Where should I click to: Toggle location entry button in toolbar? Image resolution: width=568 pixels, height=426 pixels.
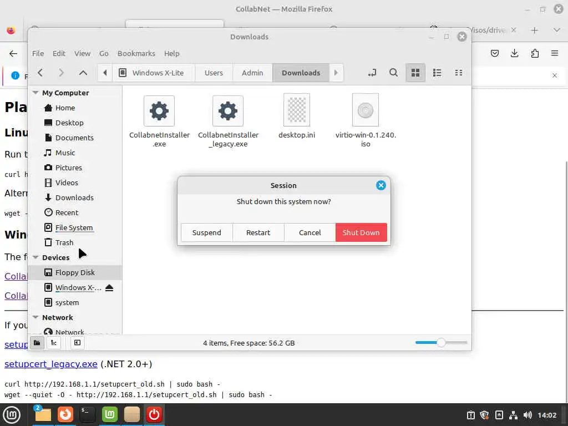point(372,73)
